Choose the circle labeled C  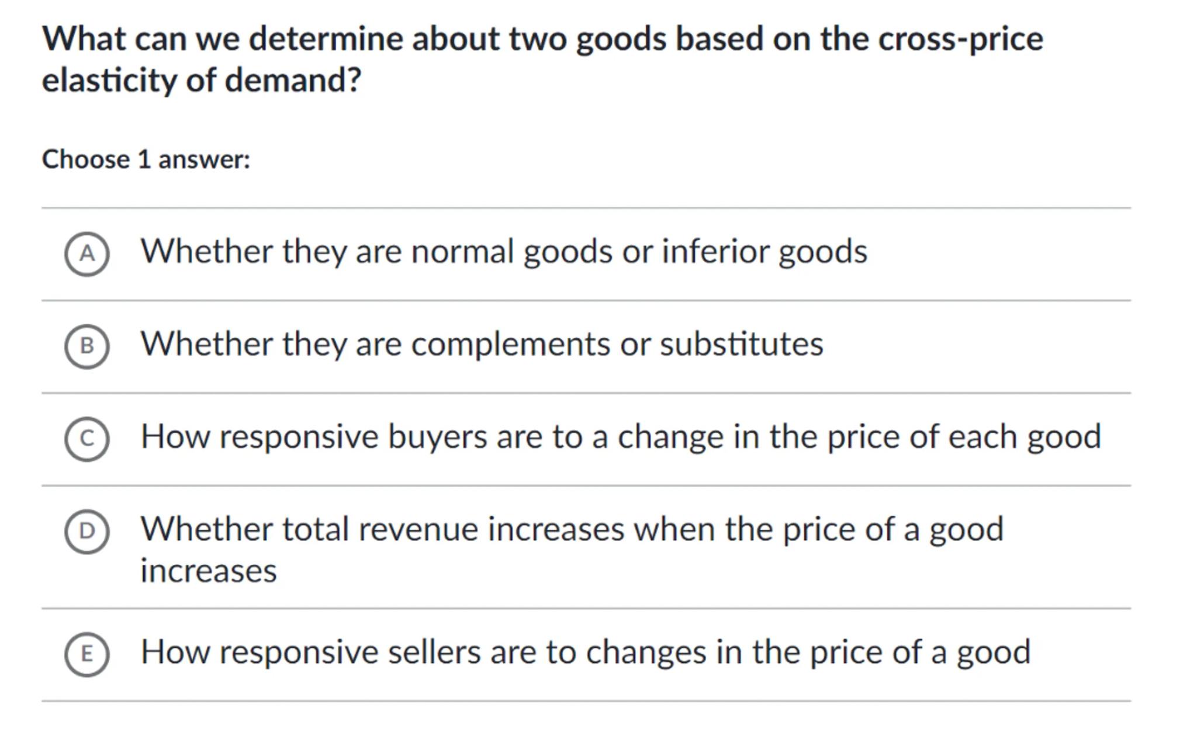point(87,439)
